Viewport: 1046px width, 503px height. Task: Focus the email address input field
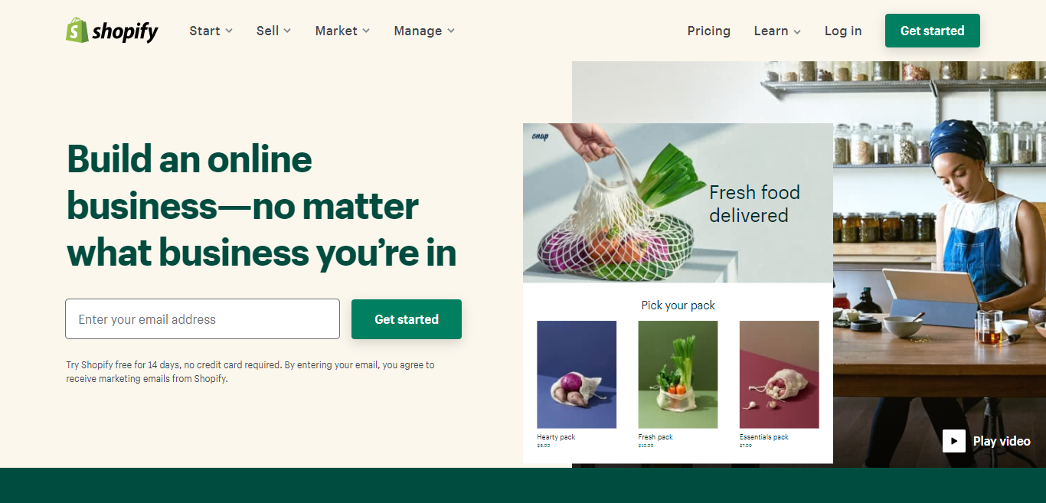[202, 319]
